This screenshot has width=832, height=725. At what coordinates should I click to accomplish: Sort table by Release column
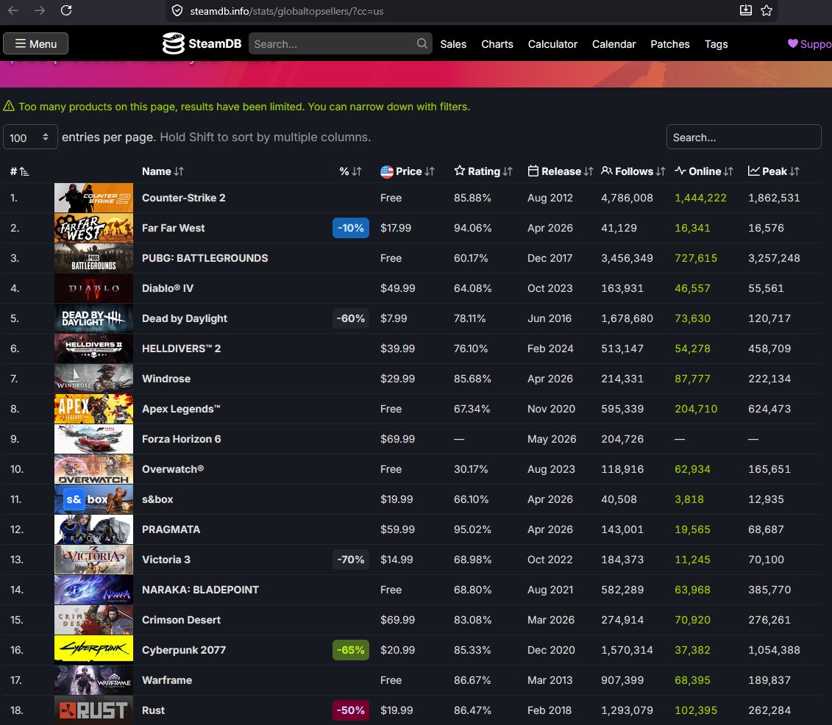(x=561, y=171)
